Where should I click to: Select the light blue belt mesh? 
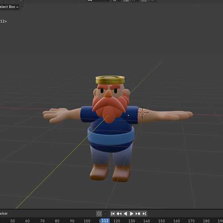coord(111,137)
